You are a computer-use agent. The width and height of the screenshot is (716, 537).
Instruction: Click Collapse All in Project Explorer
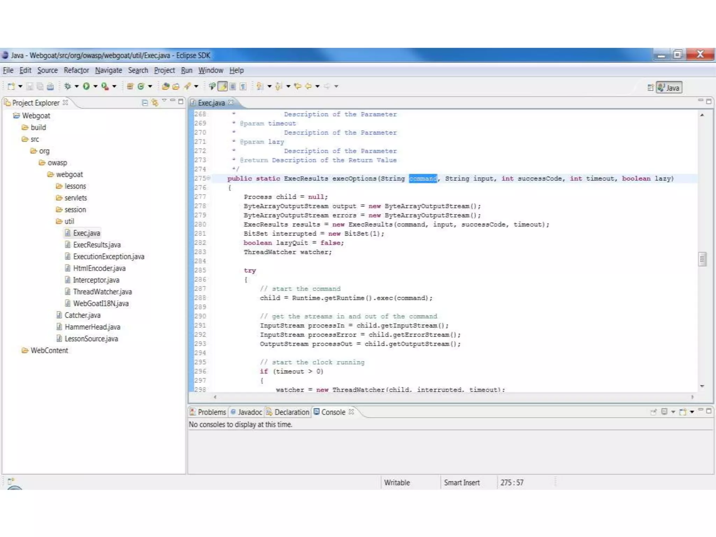tap(145, 102)
